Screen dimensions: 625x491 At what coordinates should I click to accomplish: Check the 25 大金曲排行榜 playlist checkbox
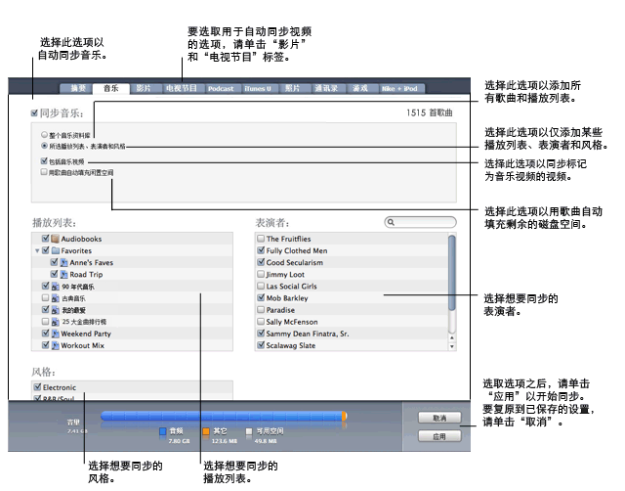click(x=46, y=322)
